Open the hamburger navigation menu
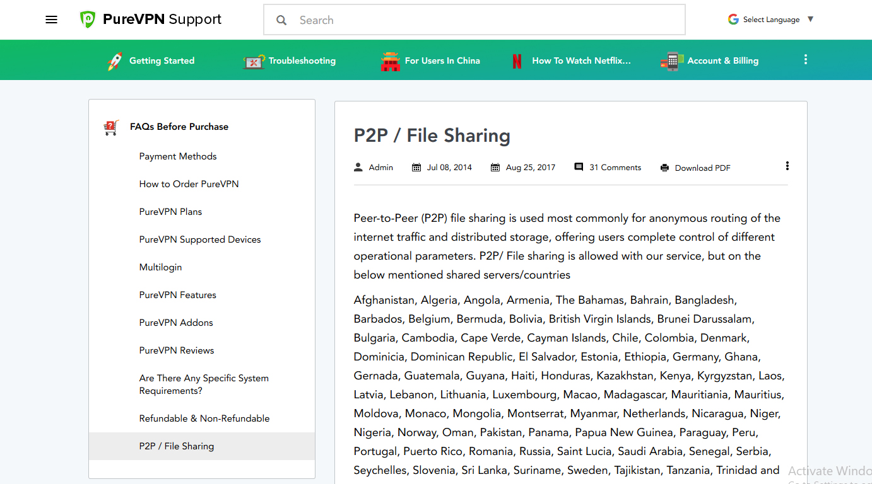 click(52, 20)
